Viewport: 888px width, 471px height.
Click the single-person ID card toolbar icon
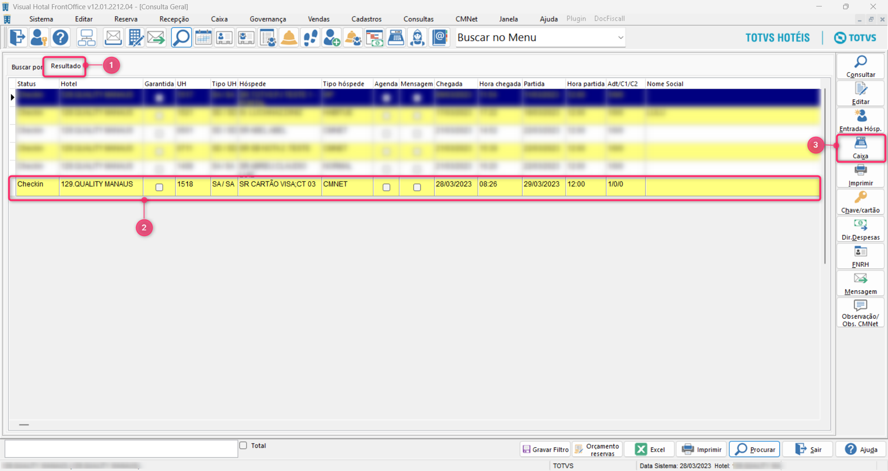[224, 37]
